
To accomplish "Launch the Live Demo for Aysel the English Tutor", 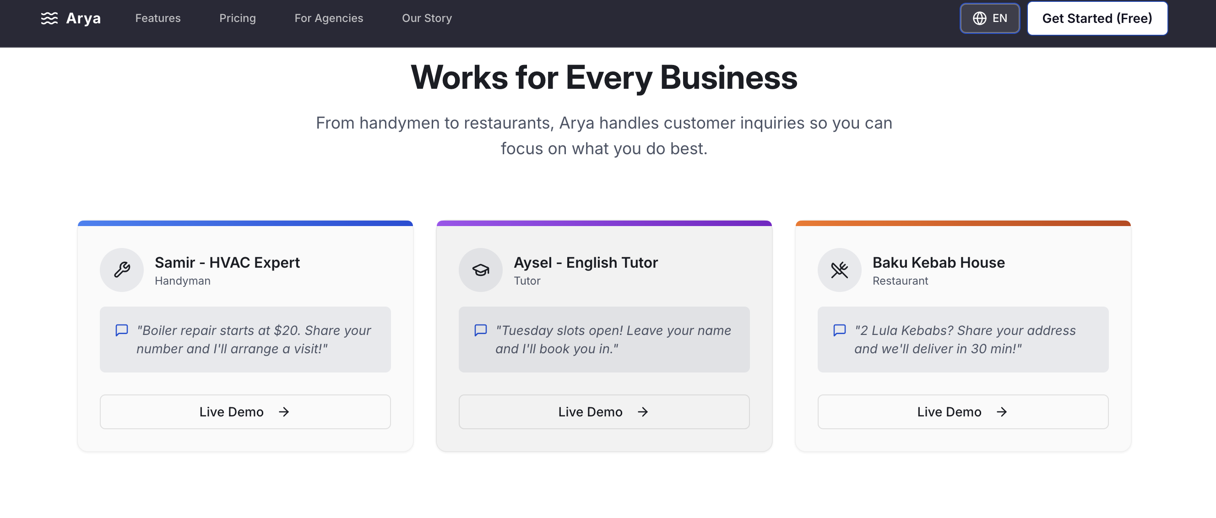I will click(x=604, y=412).
